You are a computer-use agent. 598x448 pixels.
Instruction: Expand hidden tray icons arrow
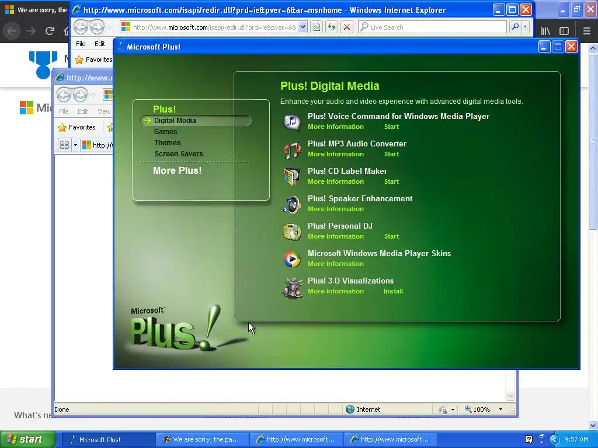point(554,439)
